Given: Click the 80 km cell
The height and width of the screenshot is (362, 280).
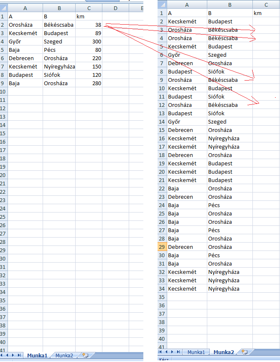Looking at the screenshot, I should tap(89, 50).
